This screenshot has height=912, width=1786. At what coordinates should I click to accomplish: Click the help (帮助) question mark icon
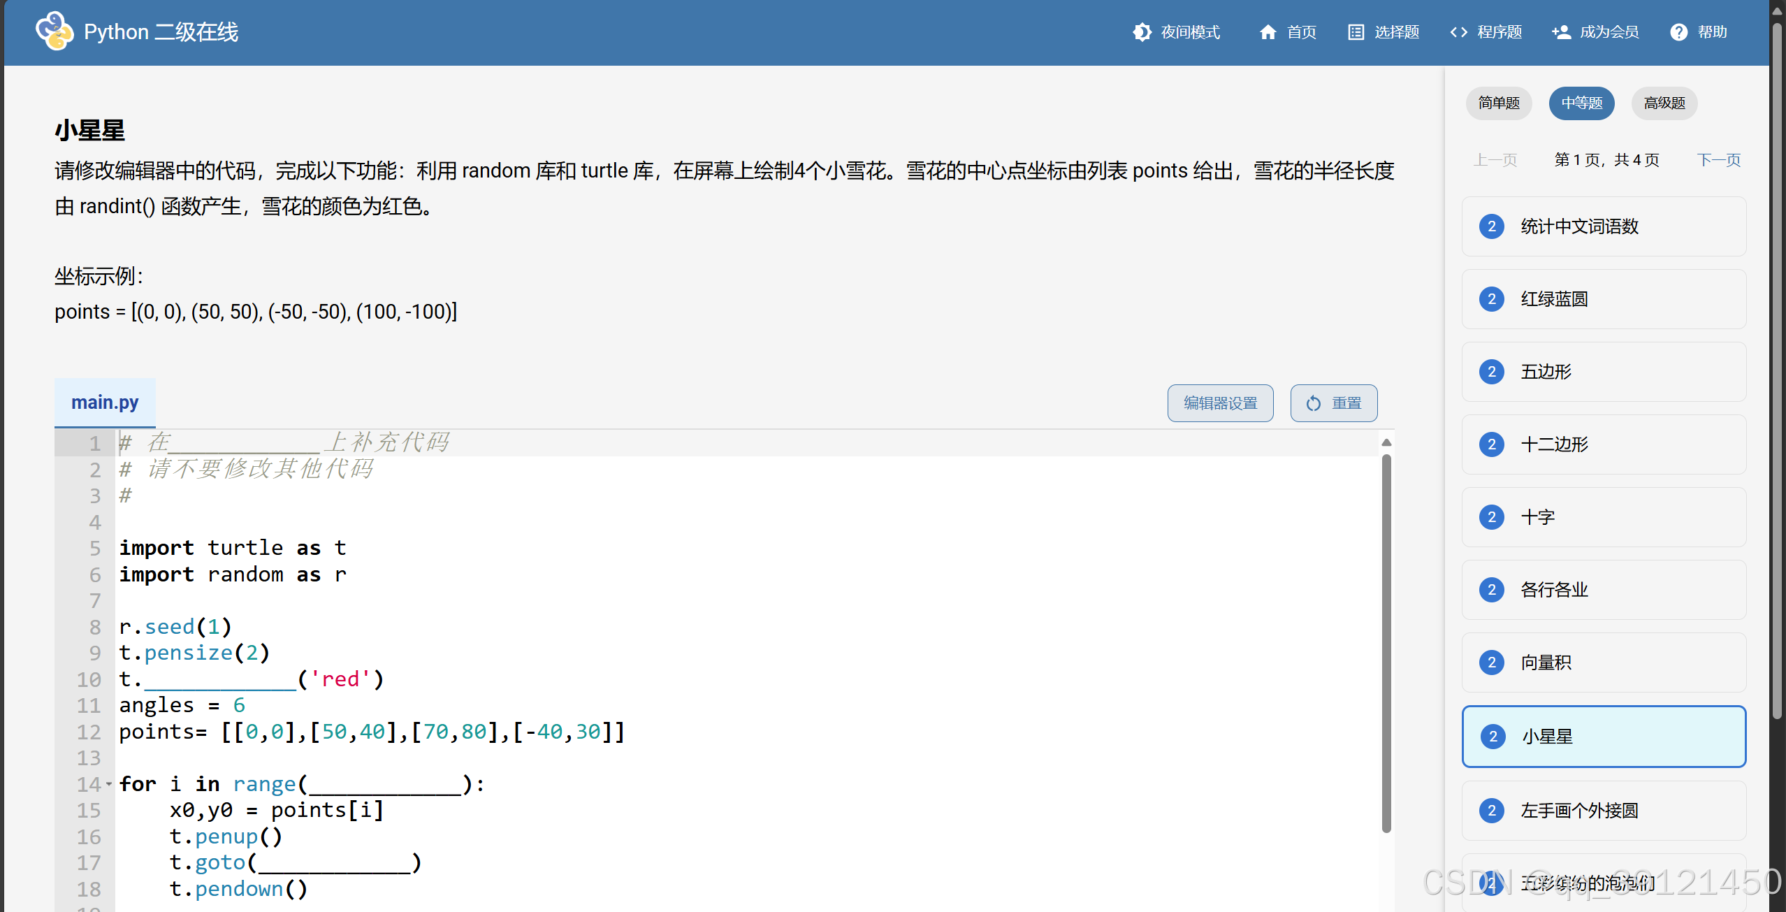point(1678,32)
